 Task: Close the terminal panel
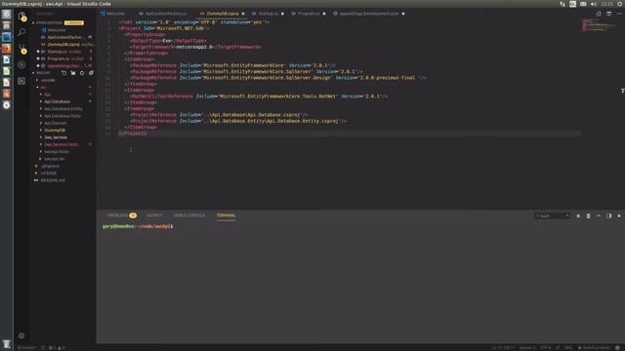(619, 215)
